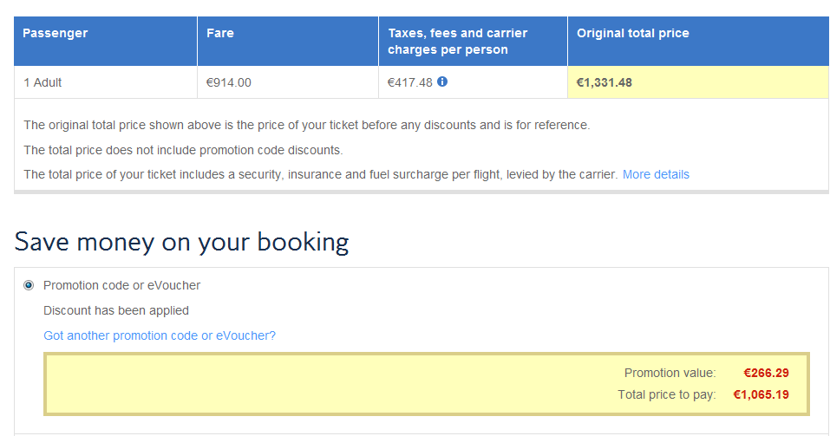This screenshot has height=436, width=830.
Task: Click the Total price to pay label
Action: click(x=666, y=395)
